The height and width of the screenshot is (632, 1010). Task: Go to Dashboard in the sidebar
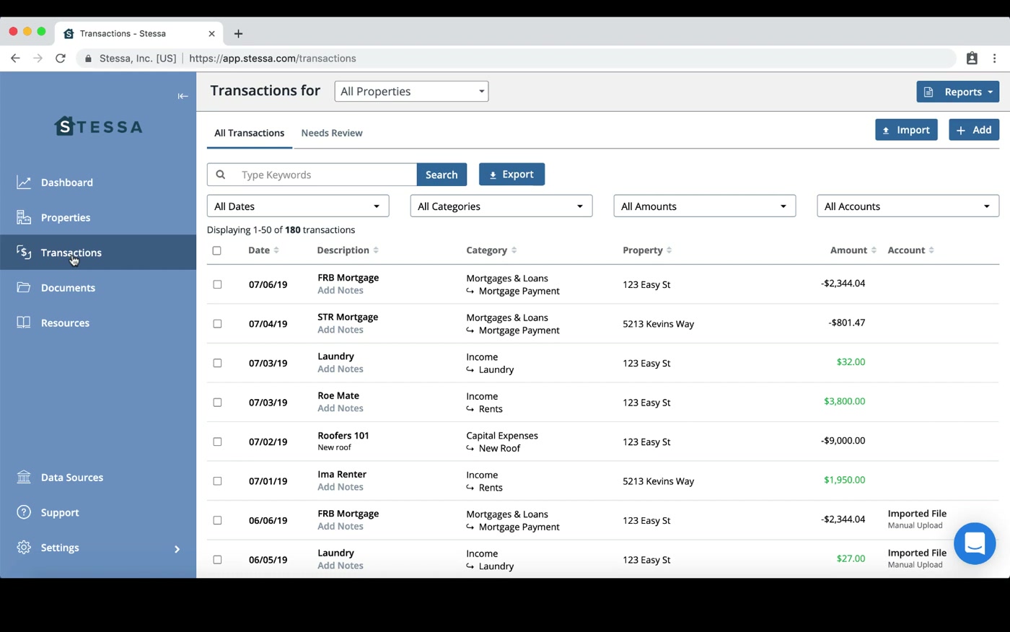[67, 183]
